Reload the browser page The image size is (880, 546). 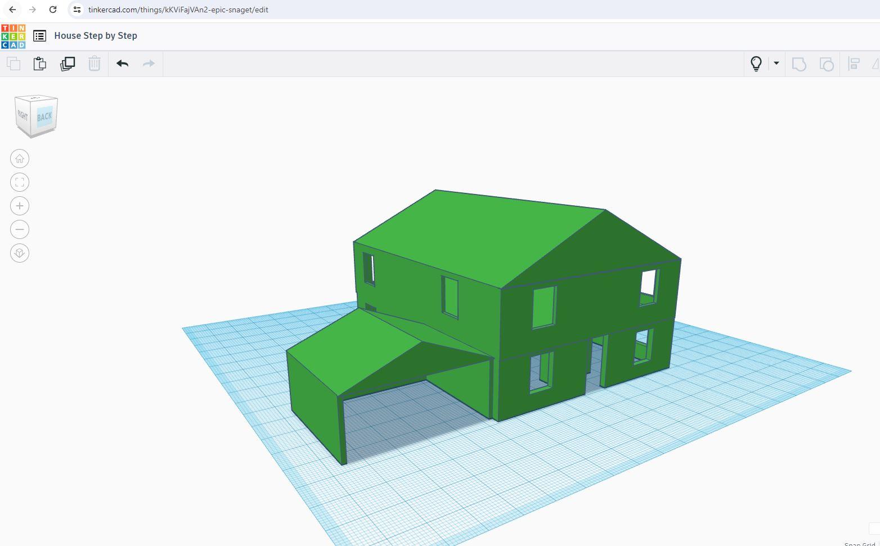point(53,10)
